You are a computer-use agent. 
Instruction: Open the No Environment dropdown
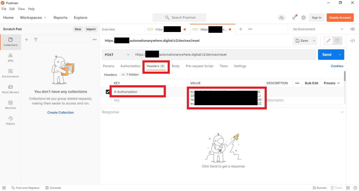coord(318,29)
